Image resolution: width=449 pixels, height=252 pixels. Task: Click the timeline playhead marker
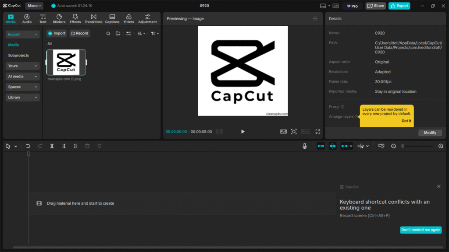coord(29,154)
